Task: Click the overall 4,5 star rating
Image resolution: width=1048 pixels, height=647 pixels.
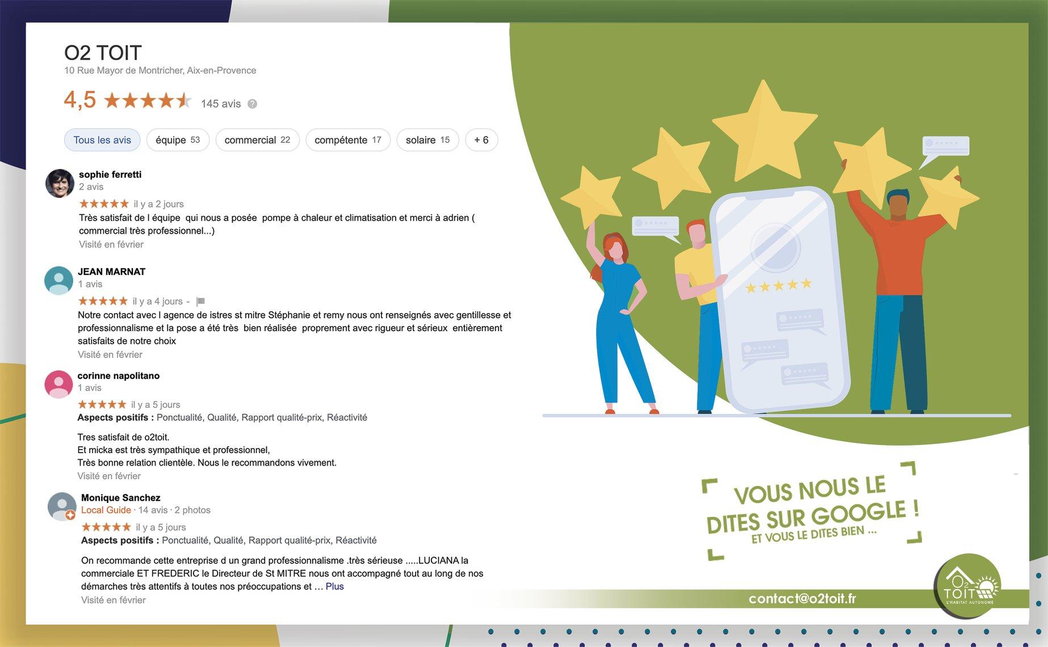Action: [148, 101]
